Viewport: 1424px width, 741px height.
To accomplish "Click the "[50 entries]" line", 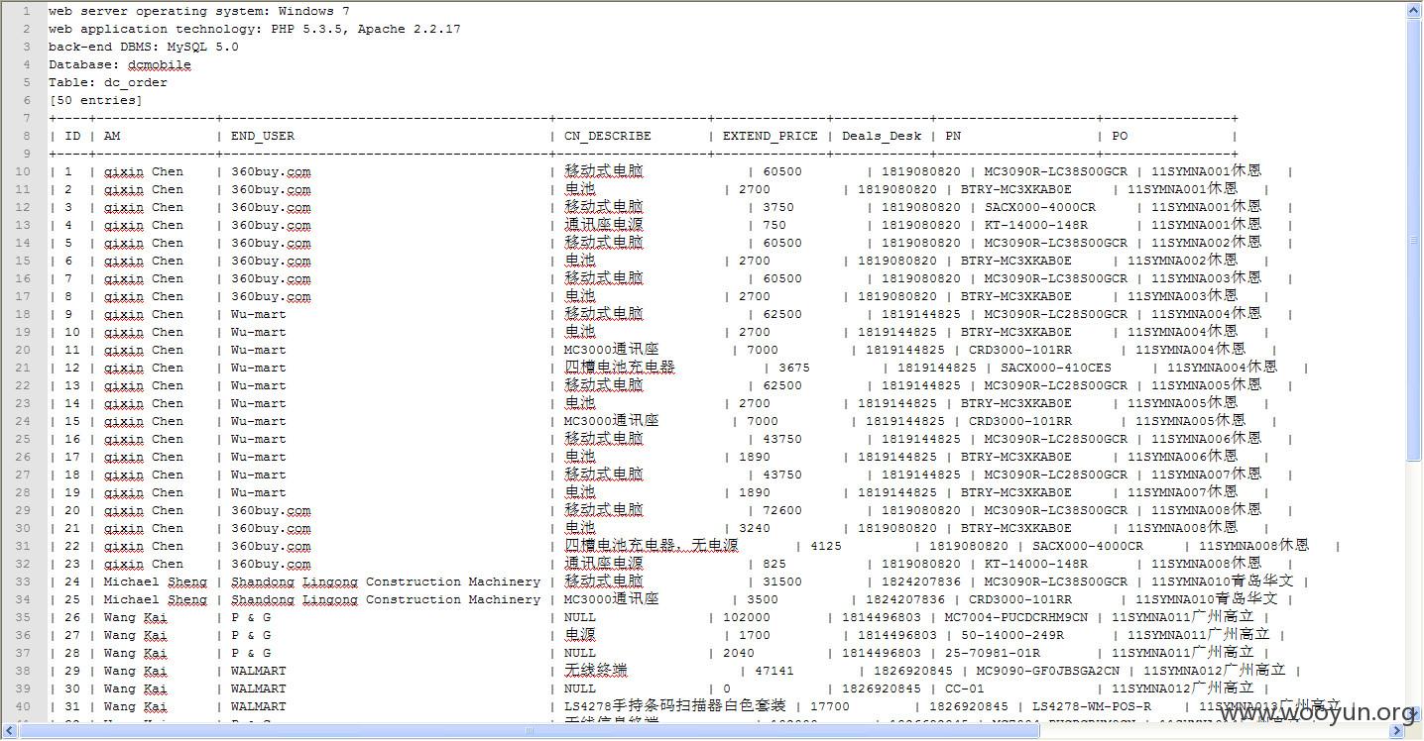I will coord(96,101).
